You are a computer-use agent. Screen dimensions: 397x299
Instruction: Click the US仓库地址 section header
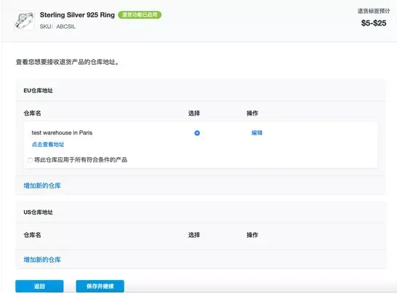click(39, 212)
